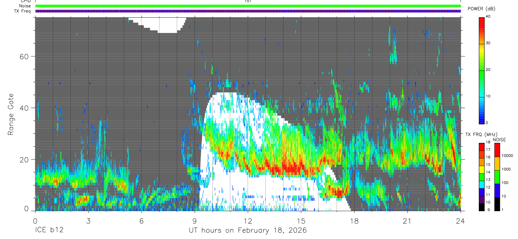Click the 60 tick on the Range Gate axis
The height and width of the screenshot is (239, 518).
pyautogui.click(x=24, y=56)
